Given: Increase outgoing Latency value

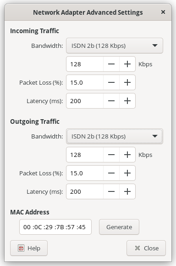Looking at the screenshot, I should click(x=127, y=191).
